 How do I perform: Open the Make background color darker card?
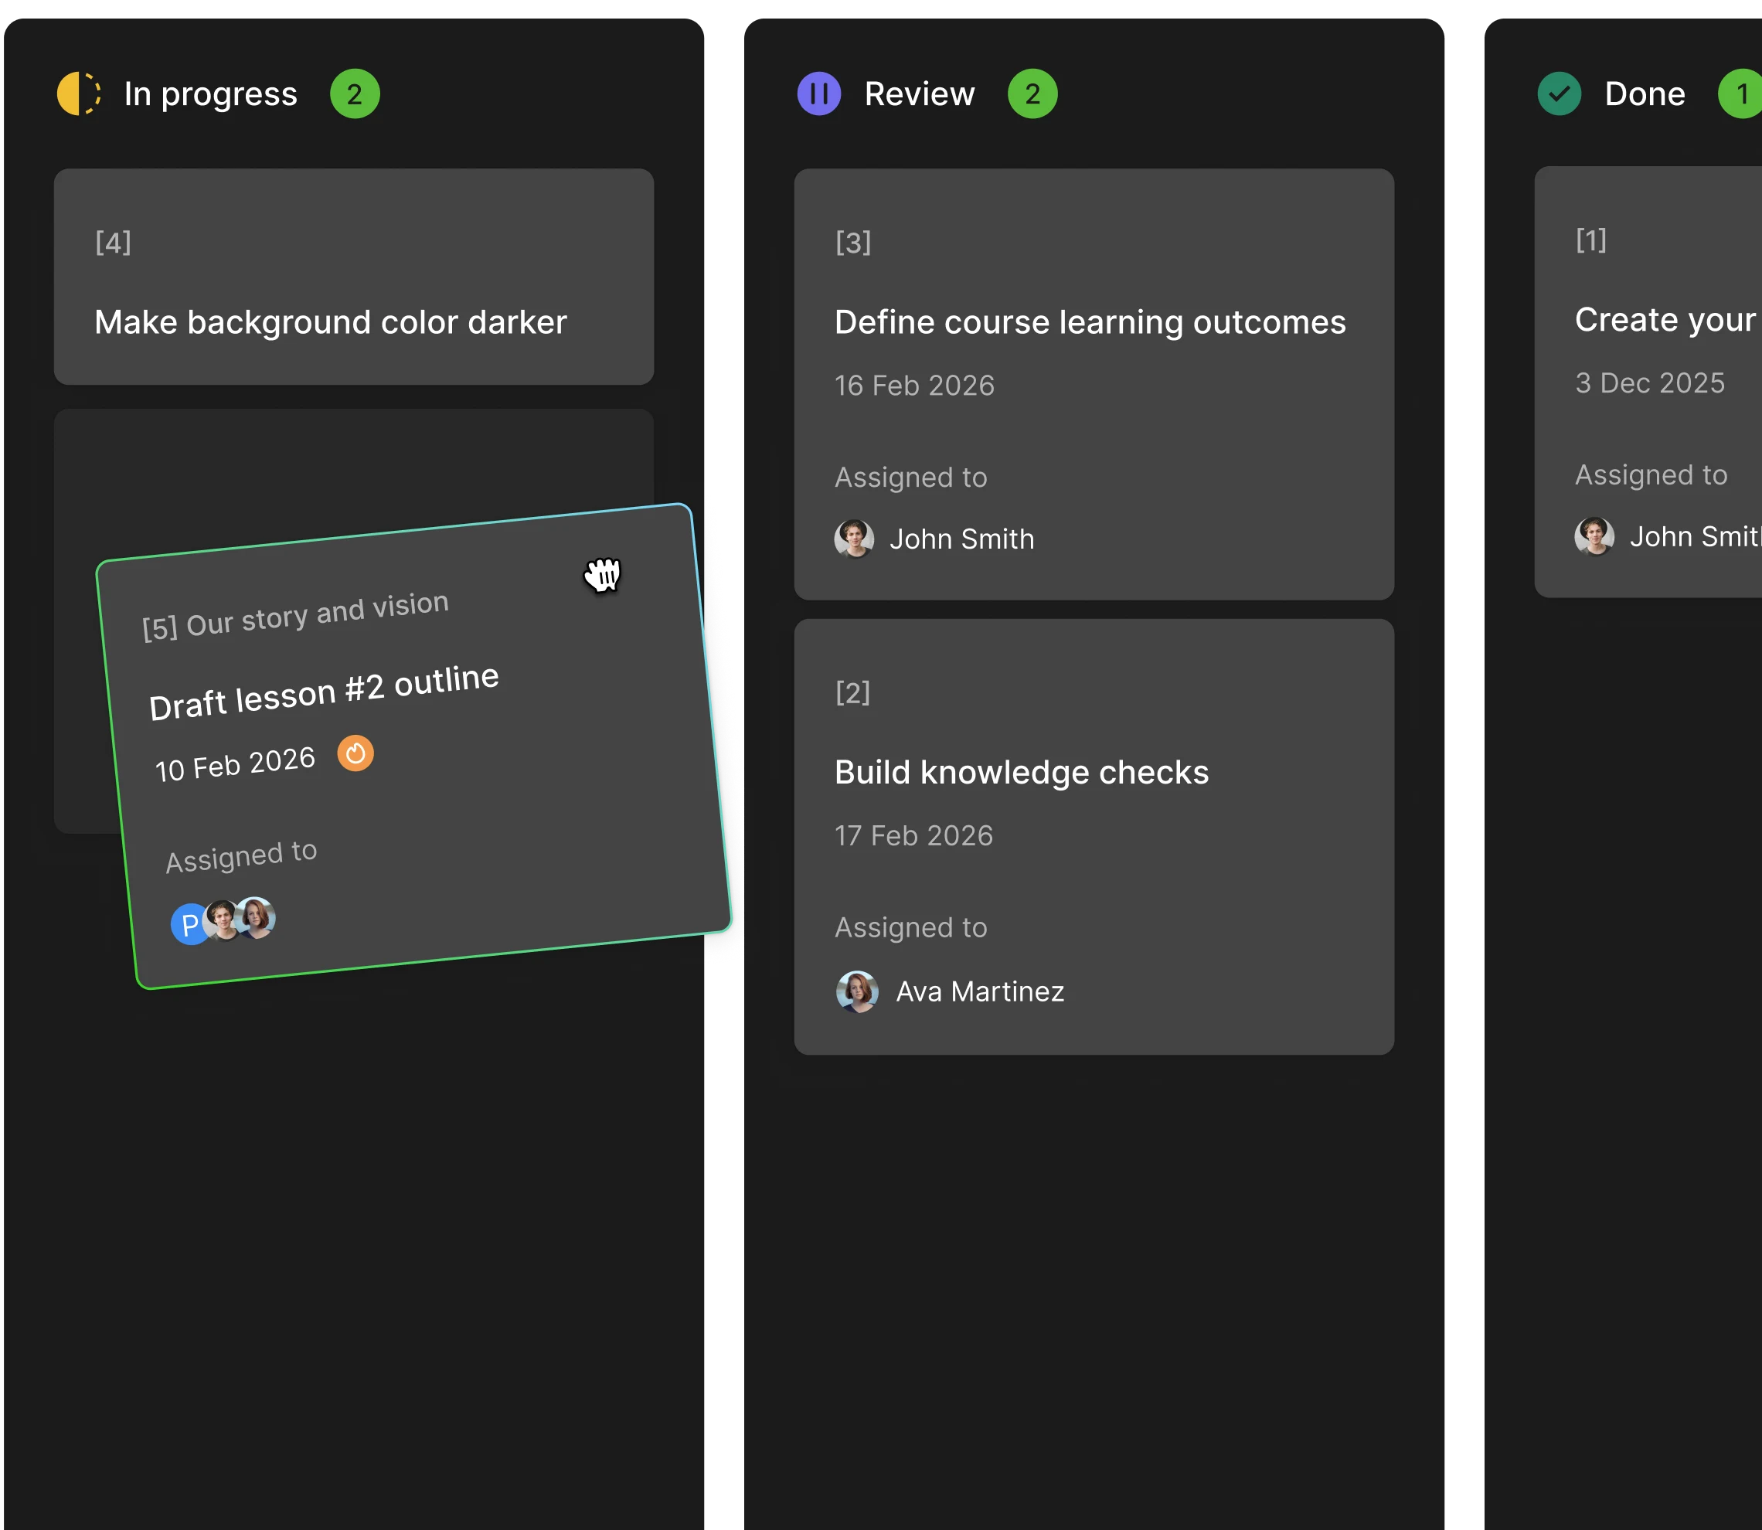click(x=331, y=322)
